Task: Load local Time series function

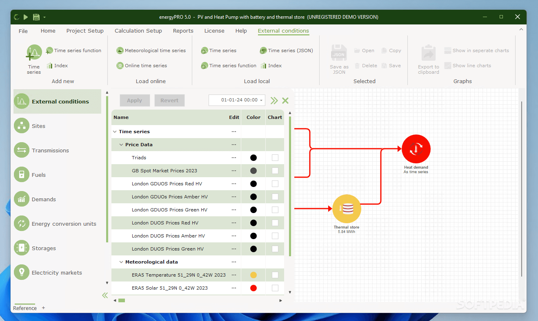Action: coord(229,66)
